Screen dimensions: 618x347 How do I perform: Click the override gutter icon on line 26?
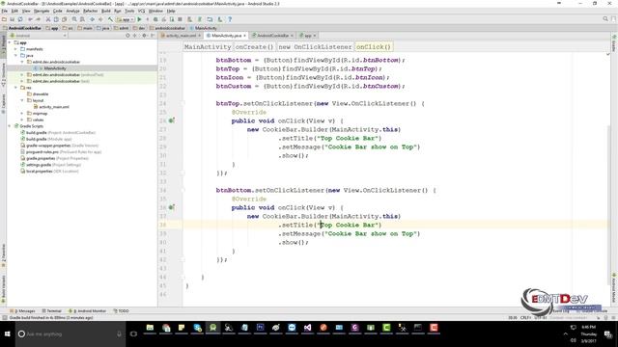[x=172, y=120]
